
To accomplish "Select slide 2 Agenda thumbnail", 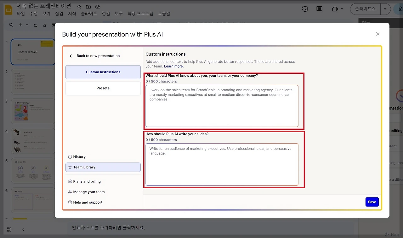I will (33, 82).
